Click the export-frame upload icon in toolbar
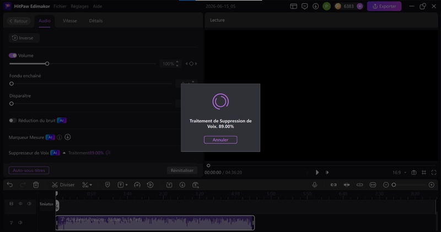 pos(196,185)
